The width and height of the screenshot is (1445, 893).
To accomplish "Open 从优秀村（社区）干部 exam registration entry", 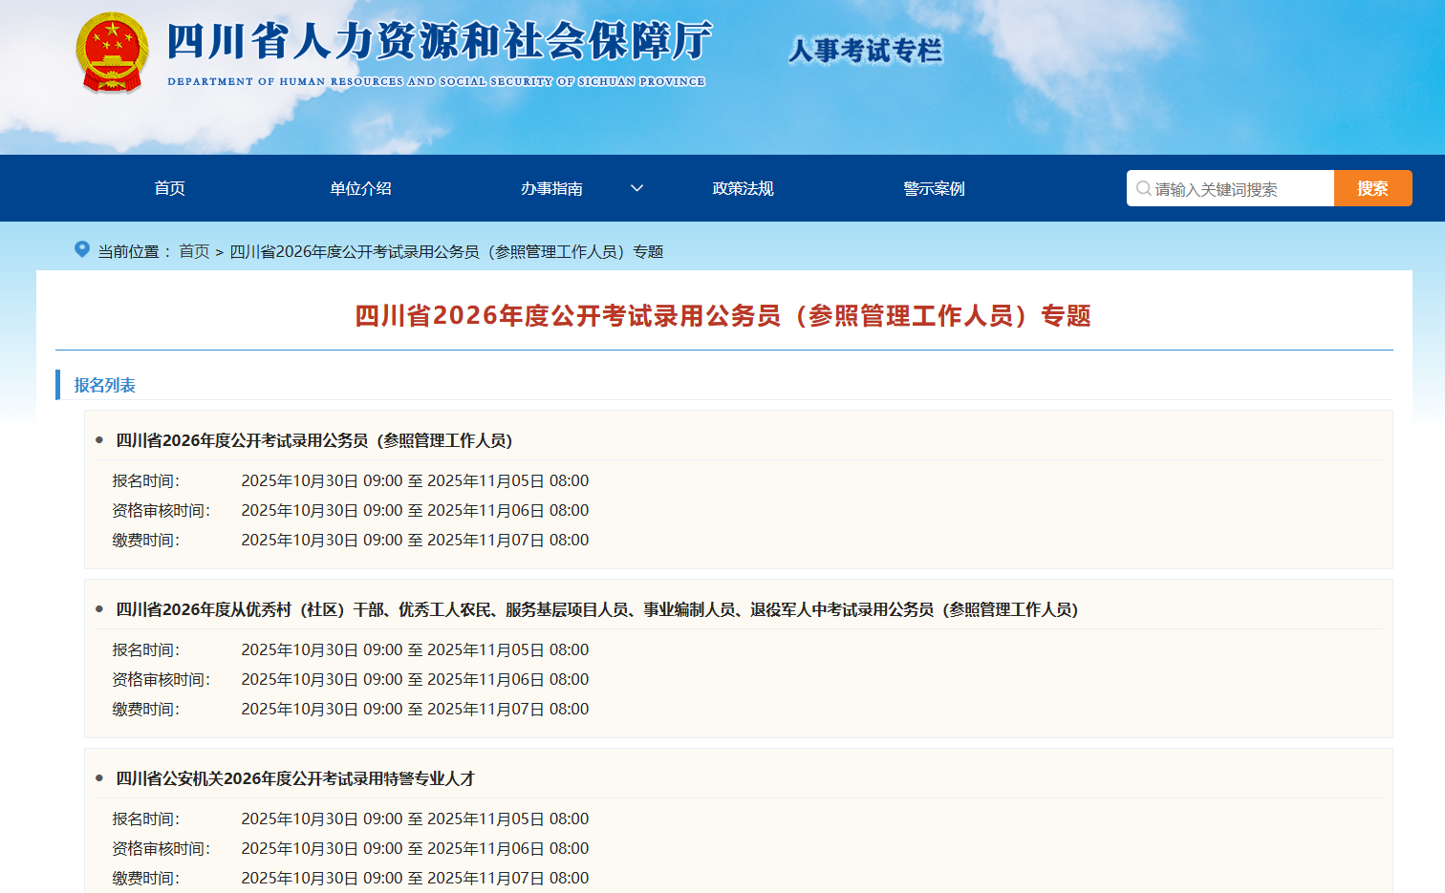I will 596,609.
